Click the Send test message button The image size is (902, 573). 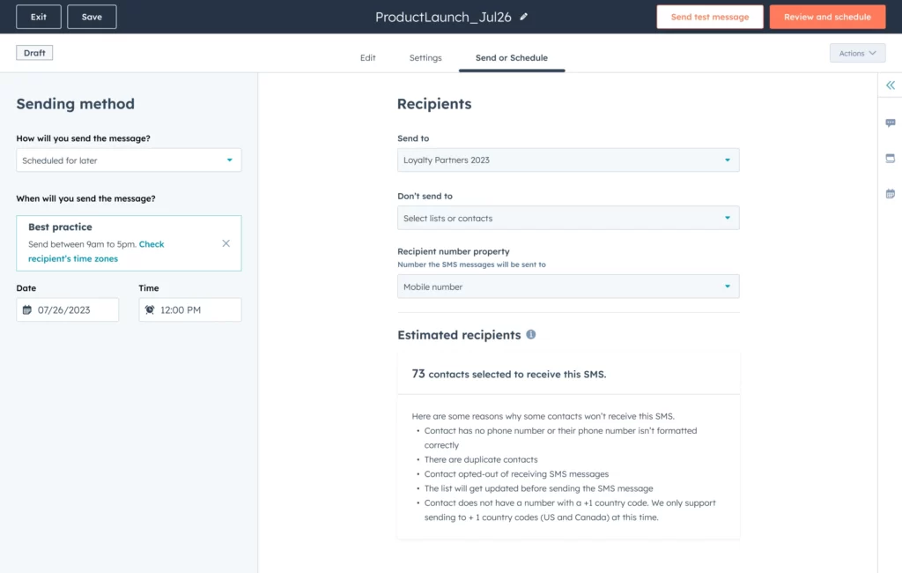click(x=709, y=17)
